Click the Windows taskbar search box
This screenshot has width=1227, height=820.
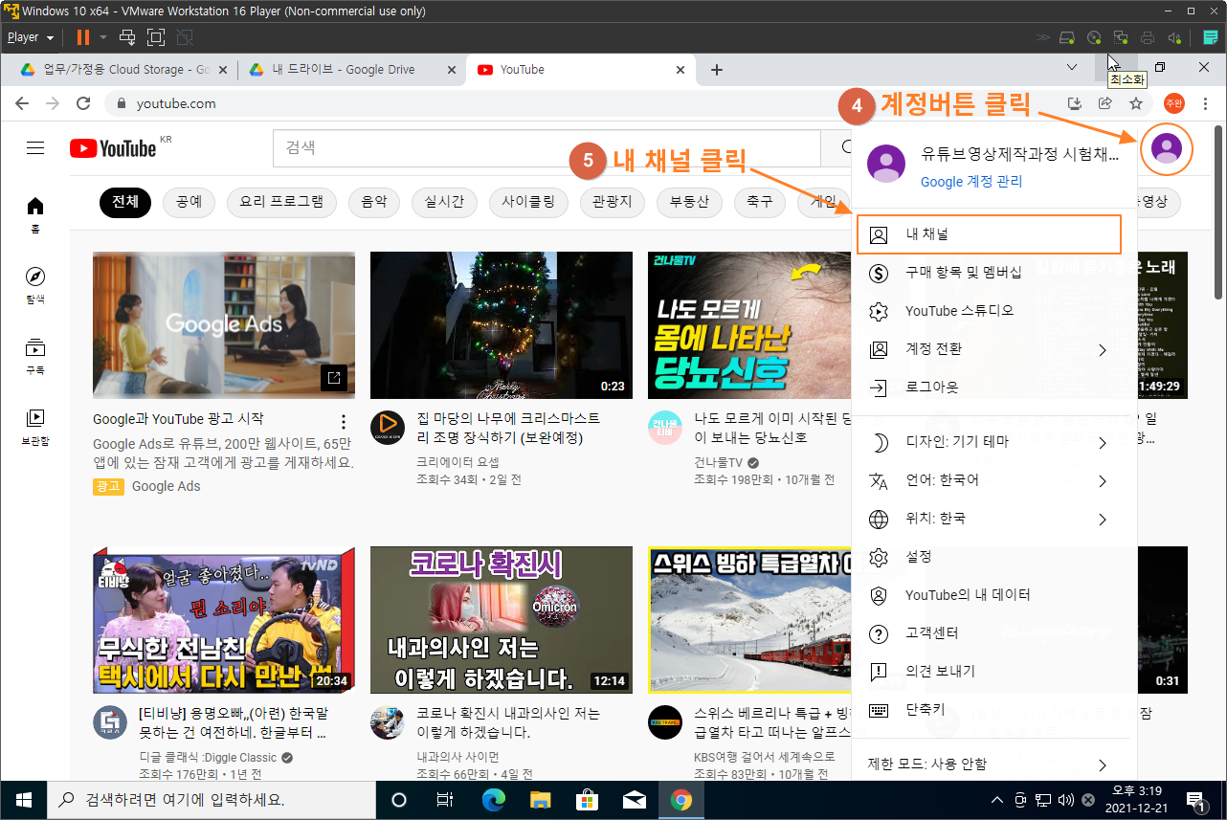(x=212, y=800)
